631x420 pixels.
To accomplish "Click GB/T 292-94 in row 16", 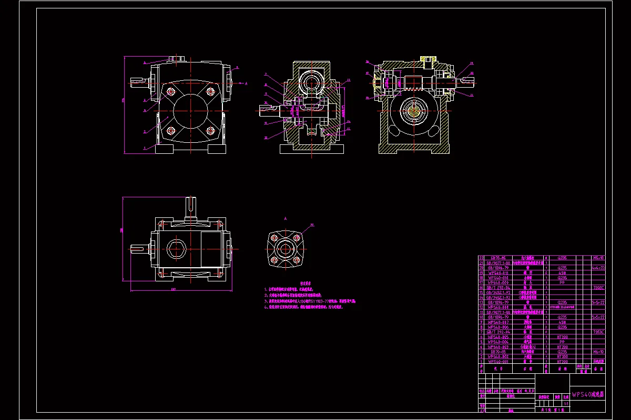I will coord(498,288).
